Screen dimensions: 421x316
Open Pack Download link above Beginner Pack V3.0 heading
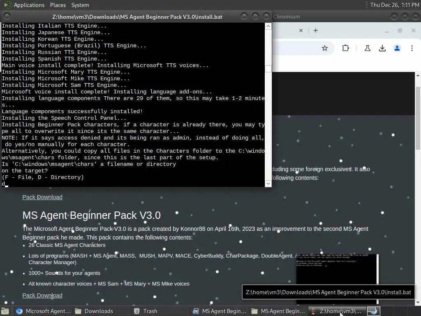click(x=42, y=197)
